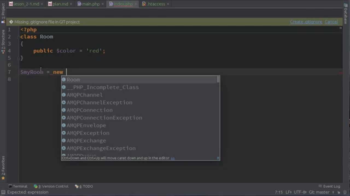
Task: Close the plan.md tab
Action: [72, 4]
